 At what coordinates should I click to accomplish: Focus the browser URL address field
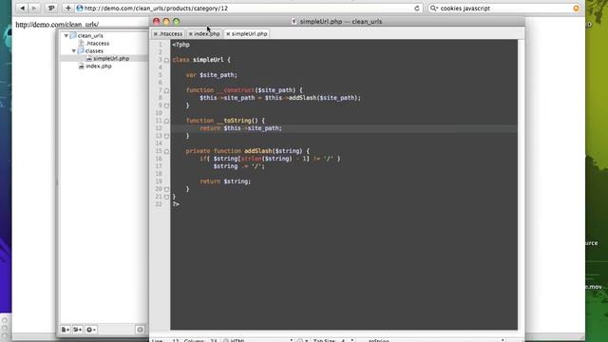pos(248,9)
